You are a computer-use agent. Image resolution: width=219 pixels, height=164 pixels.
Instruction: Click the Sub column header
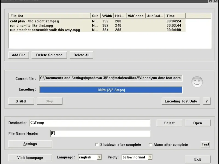click(x=95, y=16)
